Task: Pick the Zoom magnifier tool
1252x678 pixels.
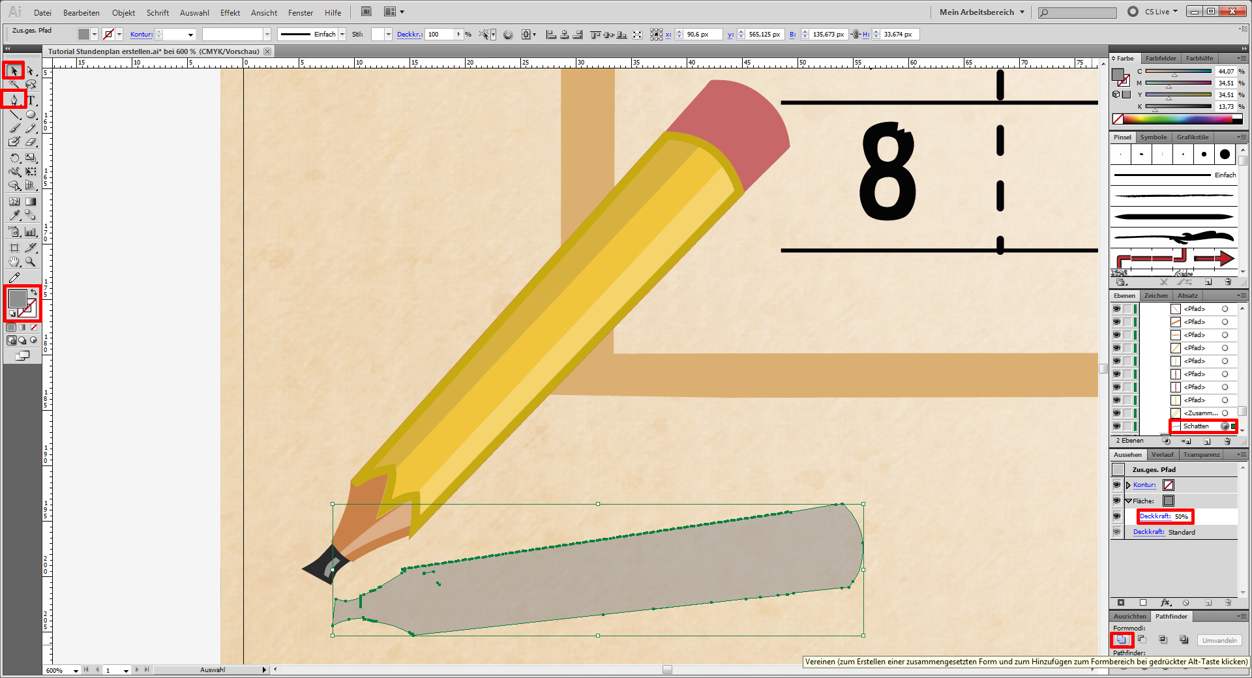Action: point(31,262)
